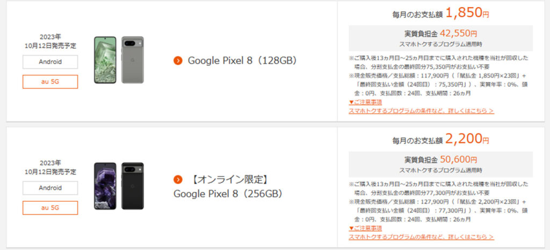Open the Google Pixel 8（128GB） product link
Image resolution: width=550 pixels, height=250 pixels.
tap(243, 61)
